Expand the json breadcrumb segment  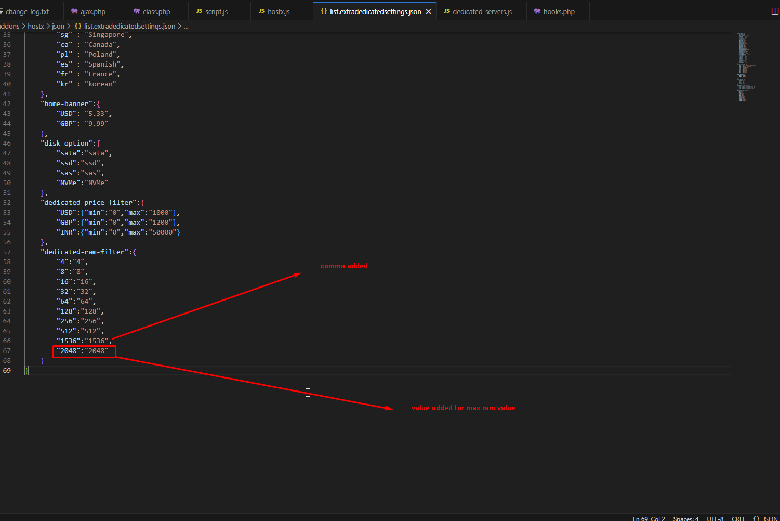click(x=58, y=26)
